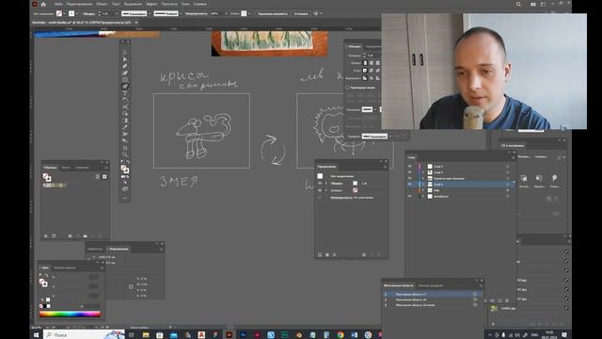Image resolution: width=602 pixels, height=339 pixels.
Task: Switch Swatches panel to thumbnail view
Action: pos(104,177)
